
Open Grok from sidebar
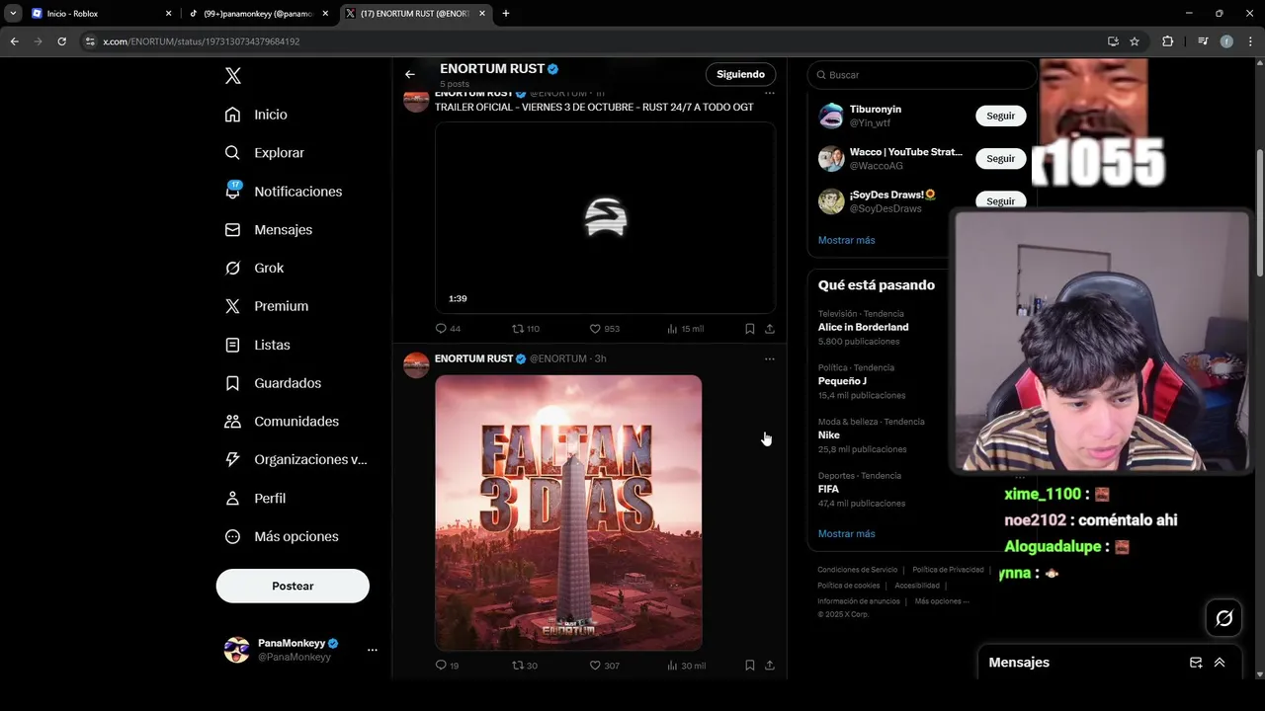tap(254, 268)
